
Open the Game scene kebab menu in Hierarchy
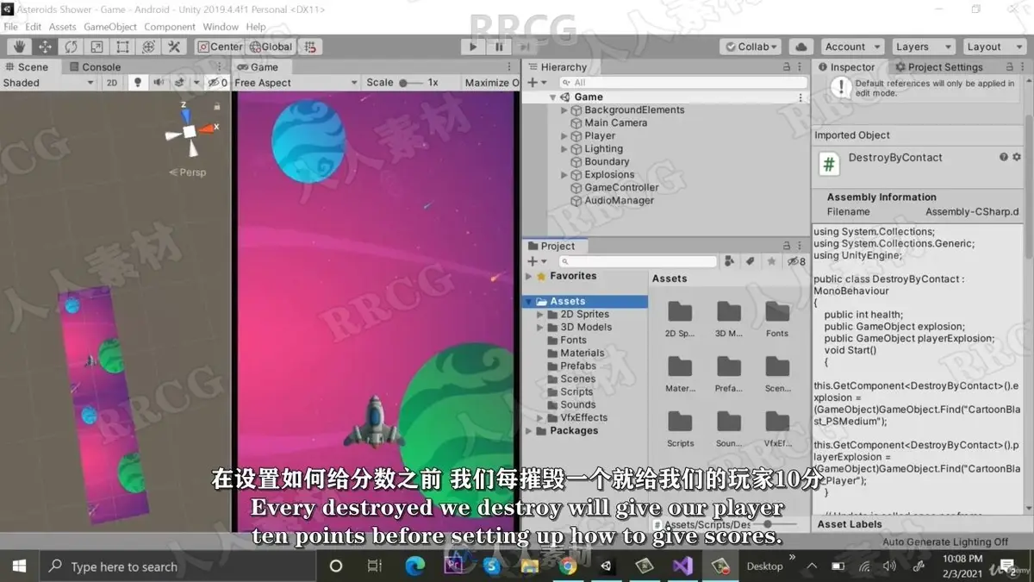point(801,97)
